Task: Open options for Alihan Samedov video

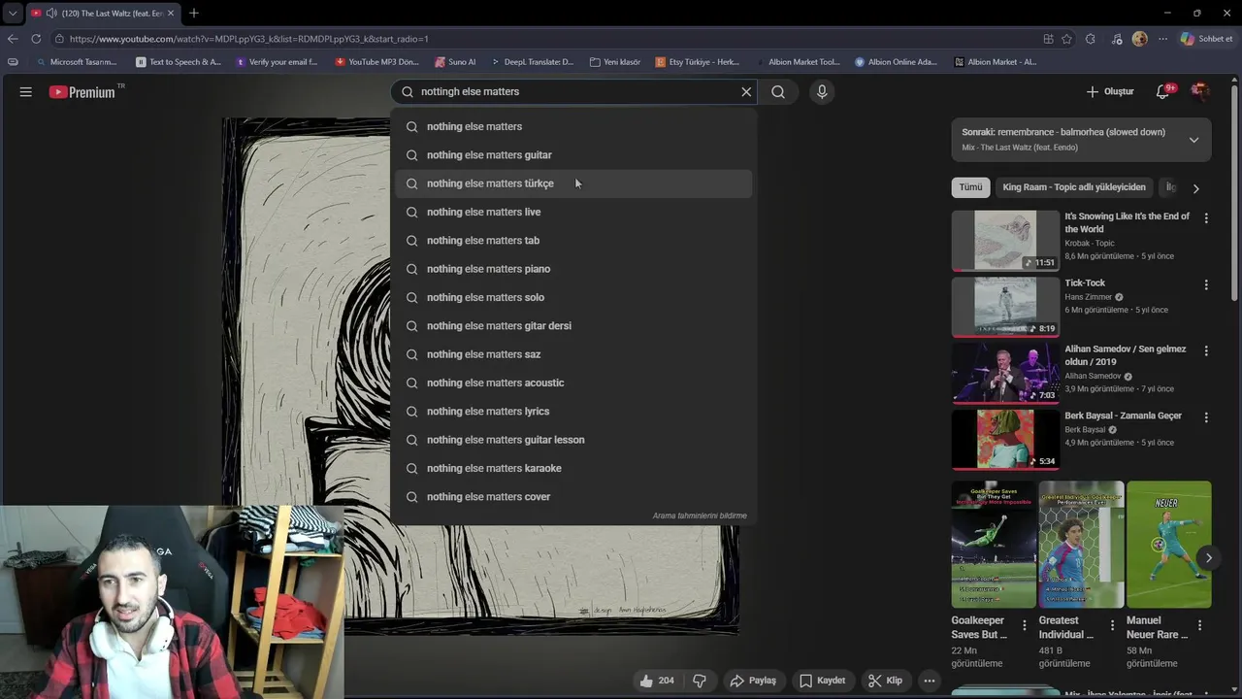Action: click(1206, 351)
